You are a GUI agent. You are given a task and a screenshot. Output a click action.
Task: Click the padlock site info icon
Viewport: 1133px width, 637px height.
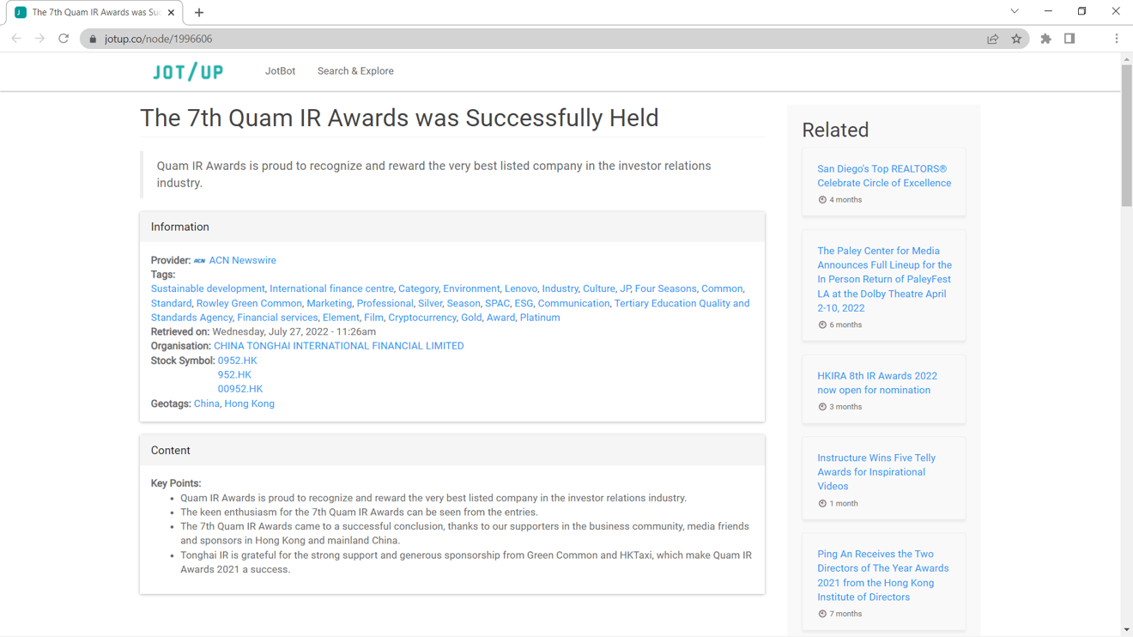94,39
